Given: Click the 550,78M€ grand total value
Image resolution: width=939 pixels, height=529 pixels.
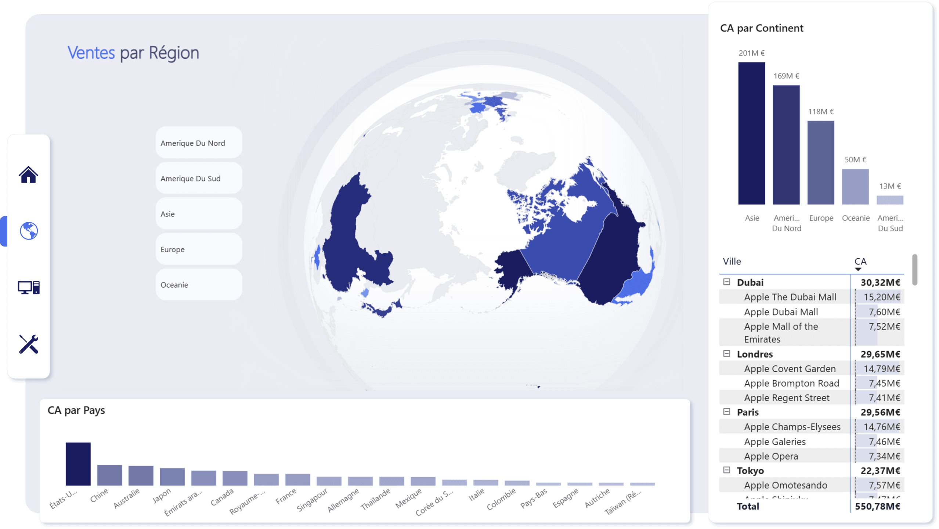Looking at the screenshot, I should pos(878,506).
